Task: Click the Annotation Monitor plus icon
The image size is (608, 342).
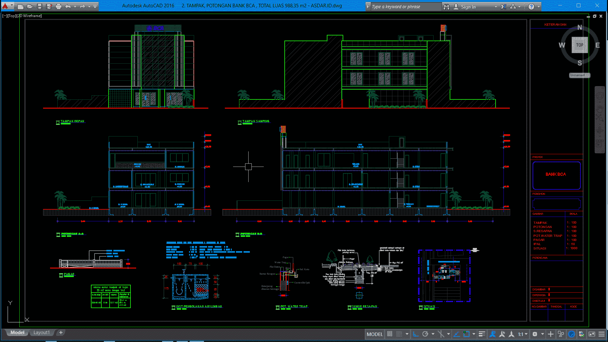Action: click(x=551, y=334)
